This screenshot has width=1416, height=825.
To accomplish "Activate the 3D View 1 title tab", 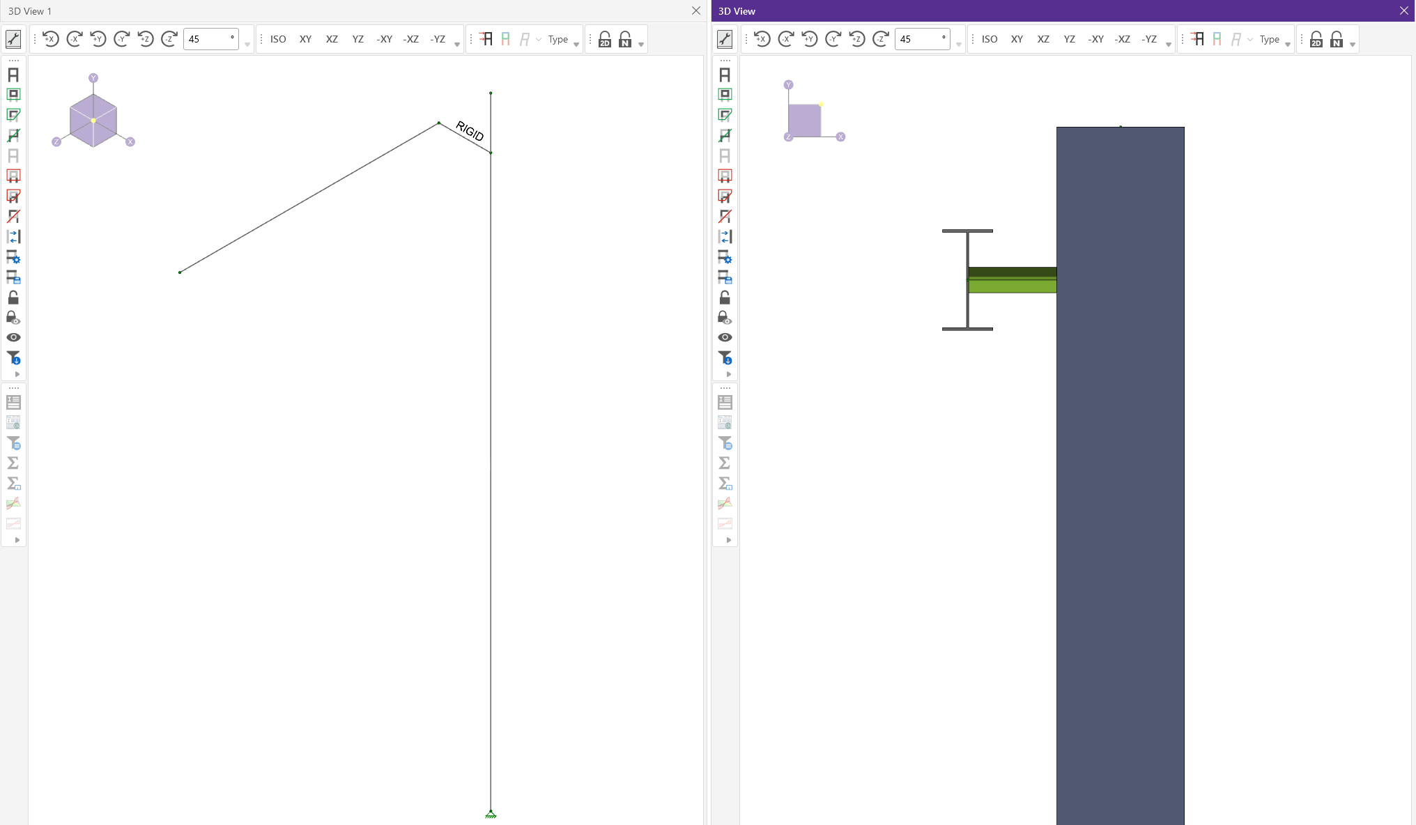I will coord(30,11).
